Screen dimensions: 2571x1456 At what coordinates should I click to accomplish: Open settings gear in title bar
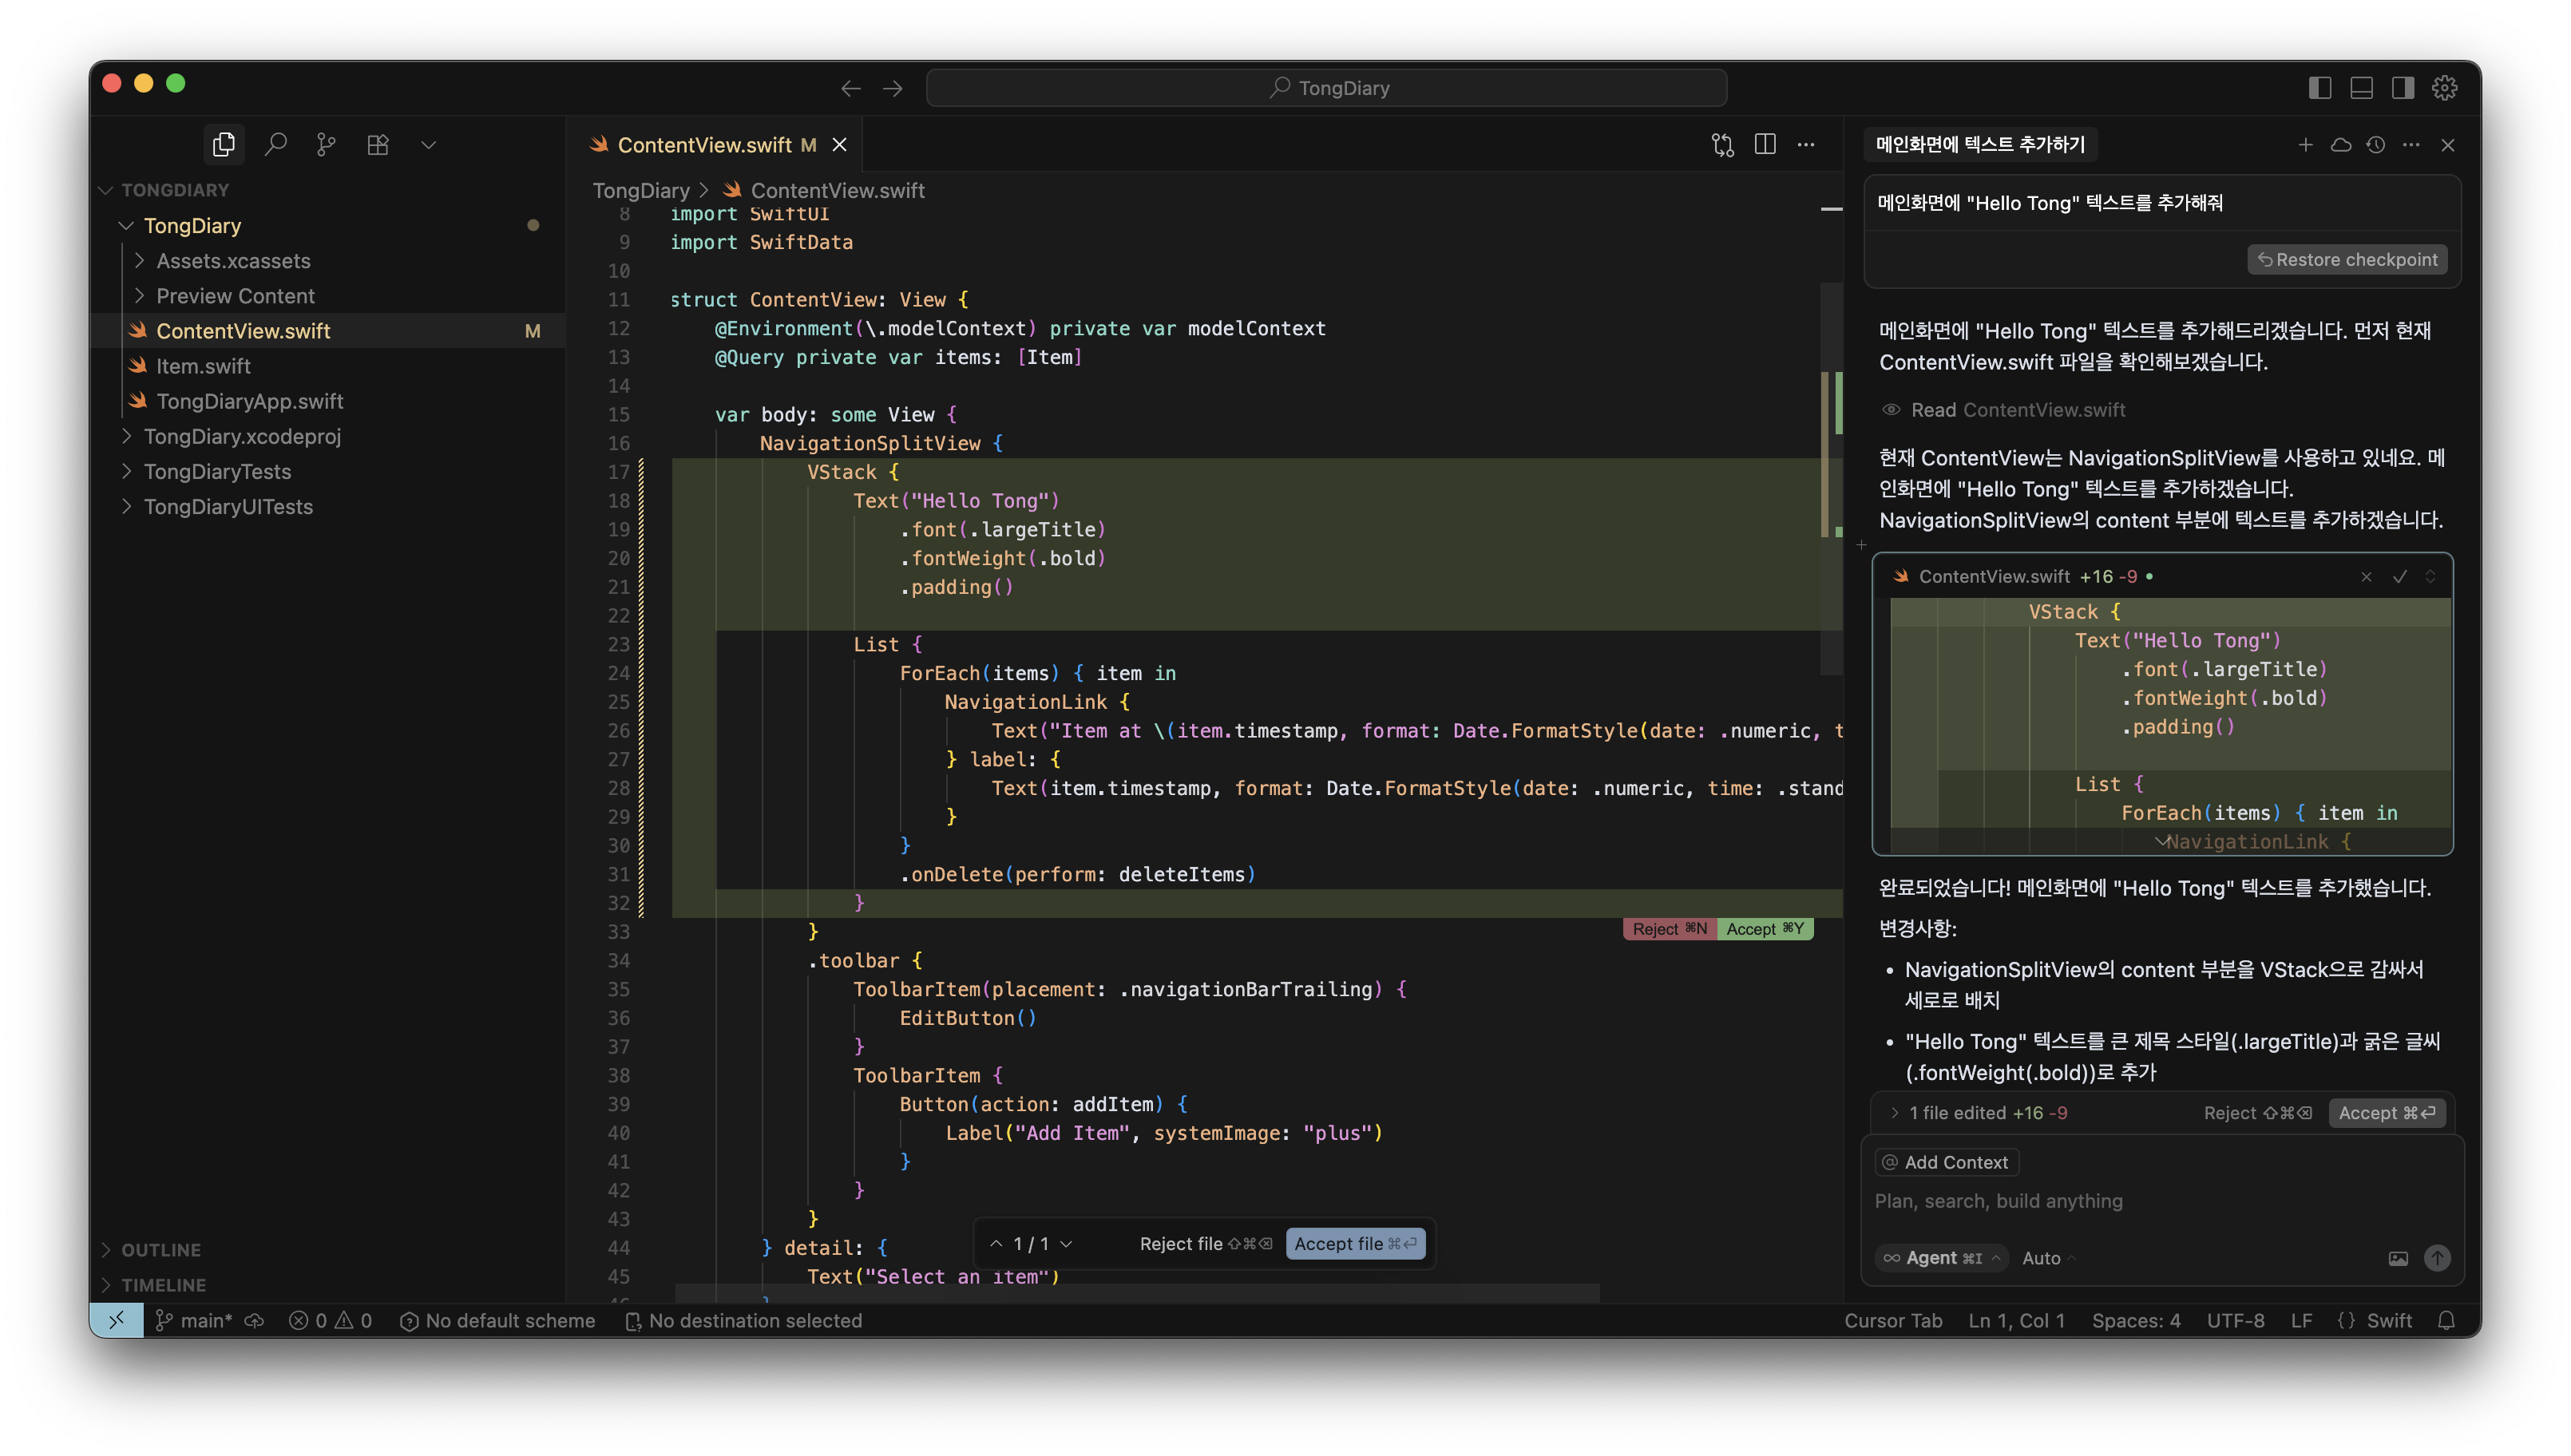(x=2444, y=88)
